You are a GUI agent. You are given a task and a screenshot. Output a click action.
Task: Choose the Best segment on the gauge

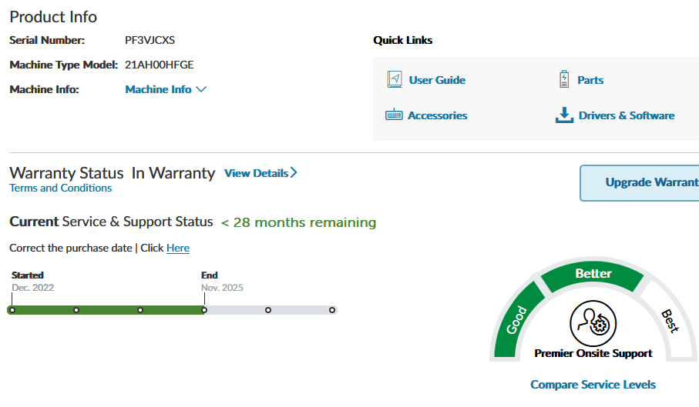tap(669, 320)
